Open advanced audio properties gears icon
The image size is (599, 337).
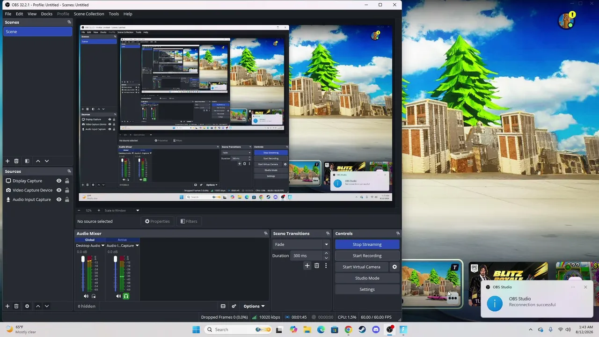click(x=234, y=306)
